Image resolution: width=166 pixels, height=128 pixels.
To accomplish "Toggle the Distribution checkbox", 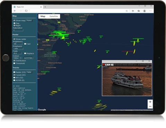I will pyautogui.click(x=14, y=61).
